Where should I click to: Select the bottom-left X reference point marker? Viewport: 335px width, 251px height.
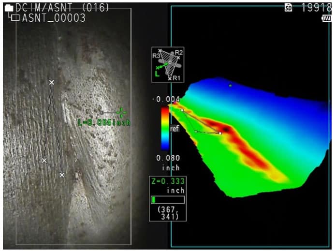click(44, 161)
